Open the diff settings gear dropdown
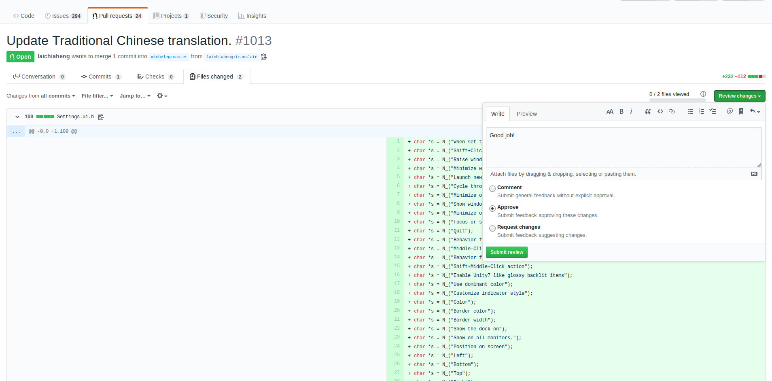 [x=162, y=96]
